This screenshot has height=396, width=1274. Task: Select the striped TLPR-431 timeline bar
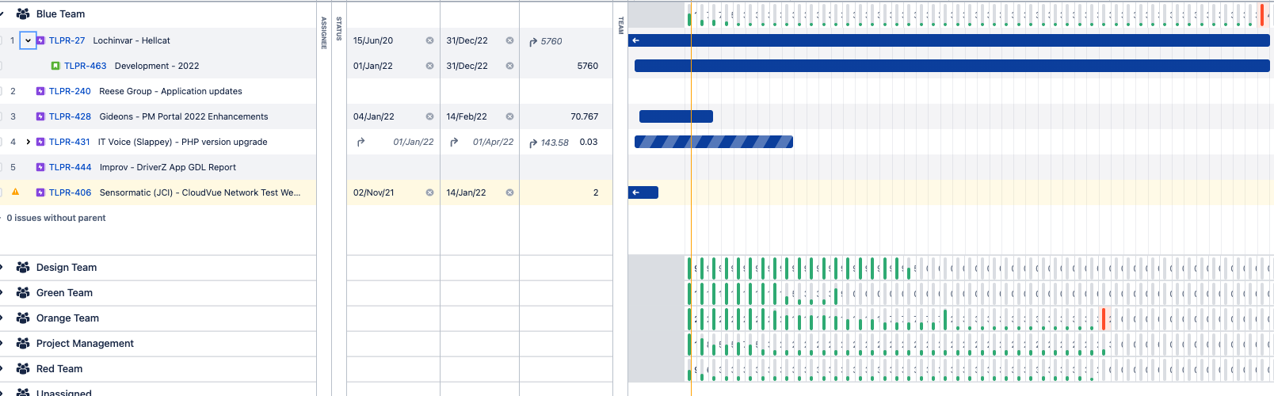tap(714, 142)
